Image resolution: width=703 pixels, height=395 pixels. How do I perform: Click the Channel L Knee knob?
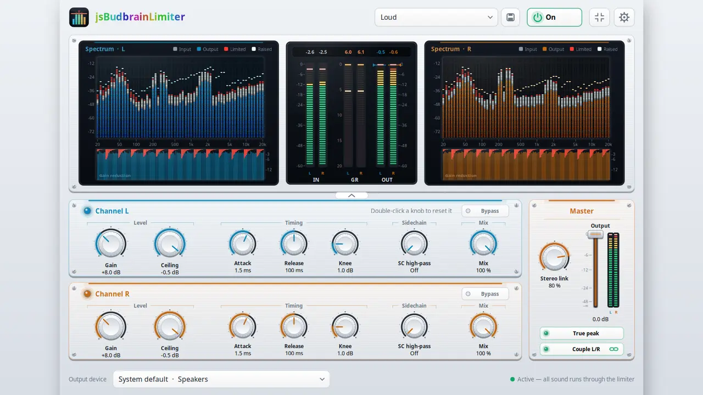click(345, 244)
